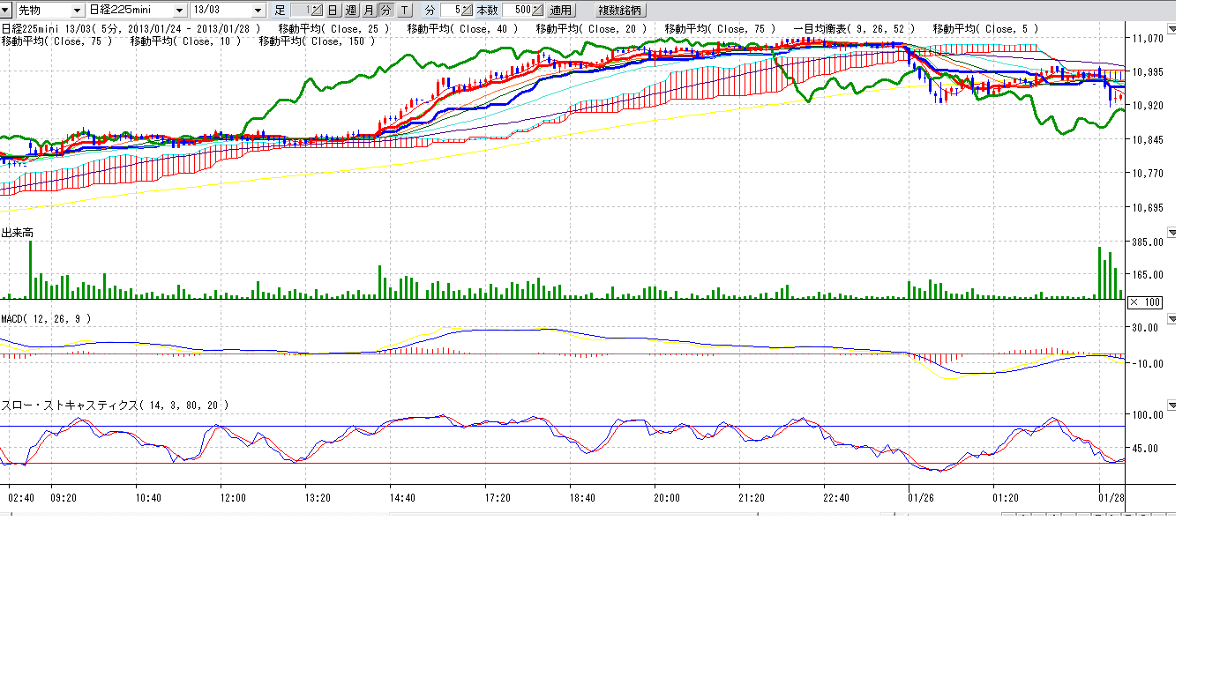
Task: Open the slow stochastics panel menu arrow
Action: point(1171,405)
